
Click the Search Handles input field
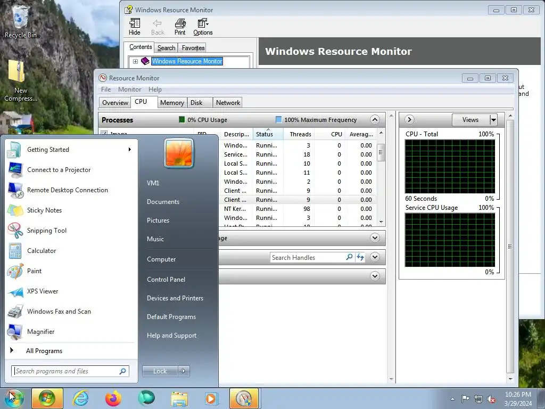[x=308, y=258]
